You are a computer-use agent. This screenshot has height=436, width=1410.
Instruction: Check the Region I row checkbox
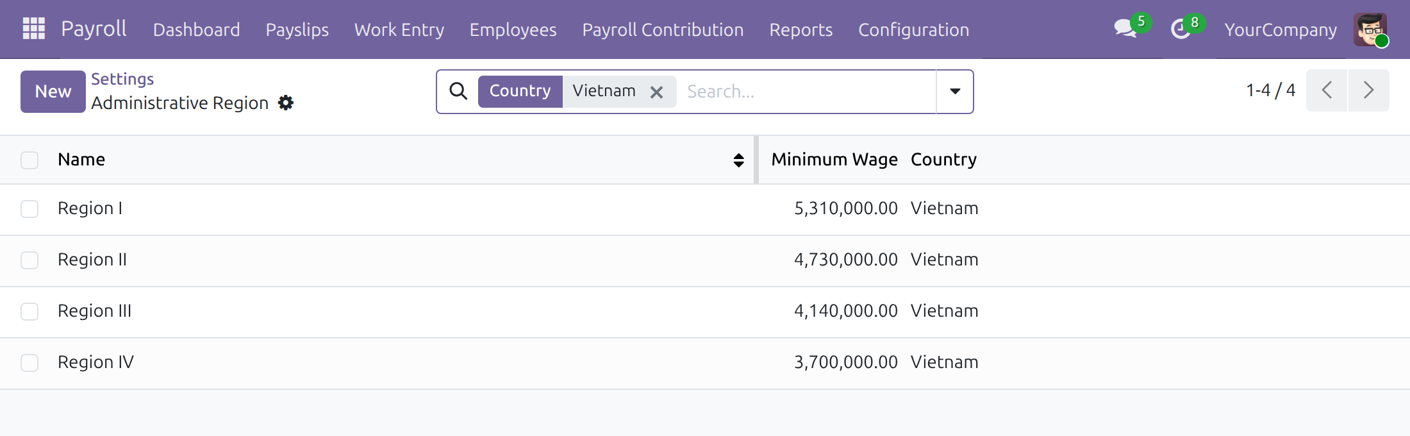tap(29, 209)
